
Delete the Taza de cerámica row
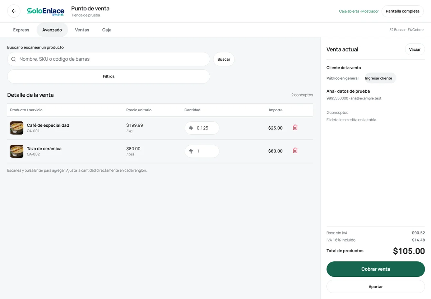[295, 151]
